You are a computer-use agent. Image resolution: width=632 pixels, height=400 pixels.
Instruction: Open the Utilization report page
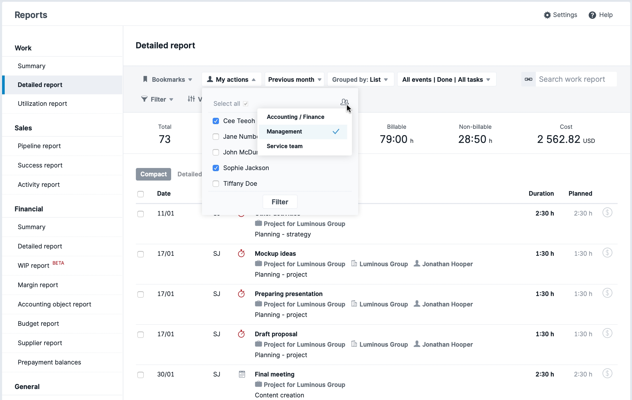pos(42,103)
